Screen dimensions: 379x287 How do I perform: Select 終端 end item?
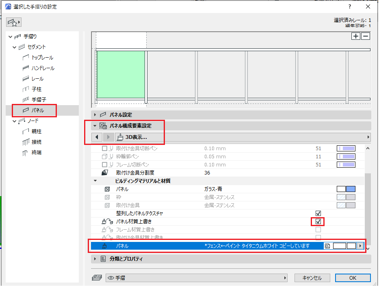(37, 153)
